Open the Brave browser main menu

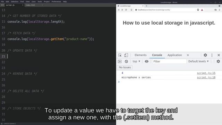coord(220,10)
